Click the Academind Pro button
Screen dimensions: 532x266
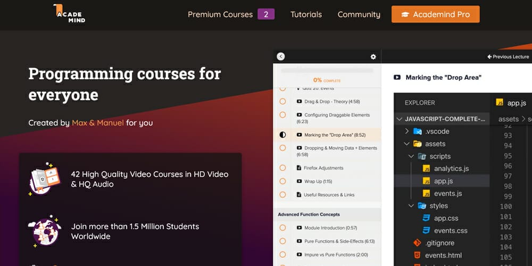coord(436,14)
